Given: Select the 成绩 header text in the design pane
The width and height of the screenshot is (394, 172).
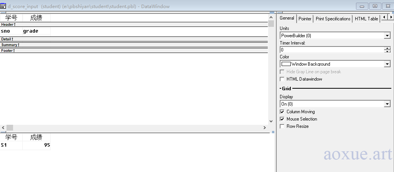Looking at the screenshot, I should [36, 18].
